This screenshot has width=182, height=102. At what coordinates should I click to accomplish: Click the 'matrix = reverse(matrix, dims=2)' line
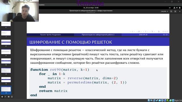coord(83,78)
